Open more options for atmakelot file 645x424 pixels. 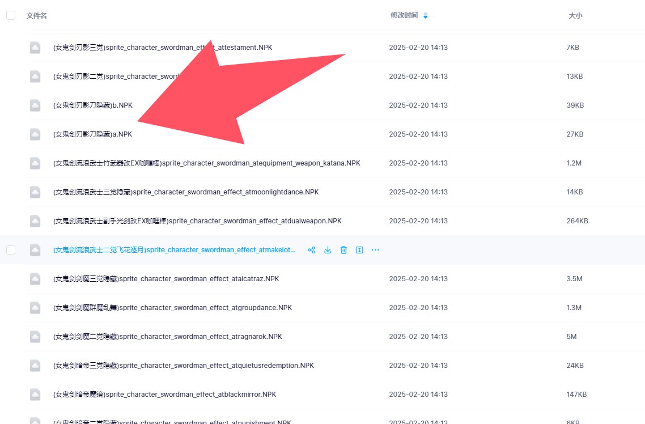pyautogui.click(x=375, y=250)
